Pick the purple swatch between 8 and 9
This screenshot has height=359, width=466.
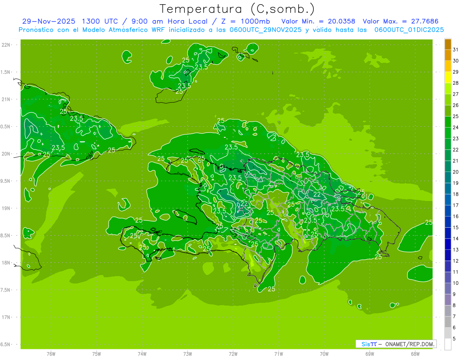[448, 300]
